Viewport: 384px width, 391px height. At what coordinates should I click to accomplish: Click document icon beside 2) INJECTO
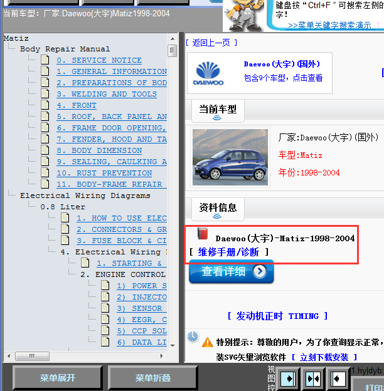105,296
